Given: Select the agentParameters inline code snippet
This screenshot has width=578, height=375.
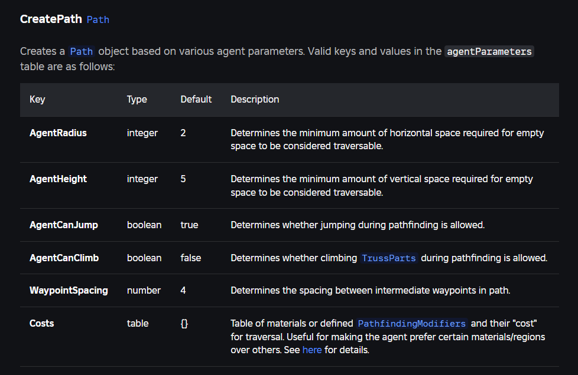Looking at the screenshot, I should pos(489,51).
